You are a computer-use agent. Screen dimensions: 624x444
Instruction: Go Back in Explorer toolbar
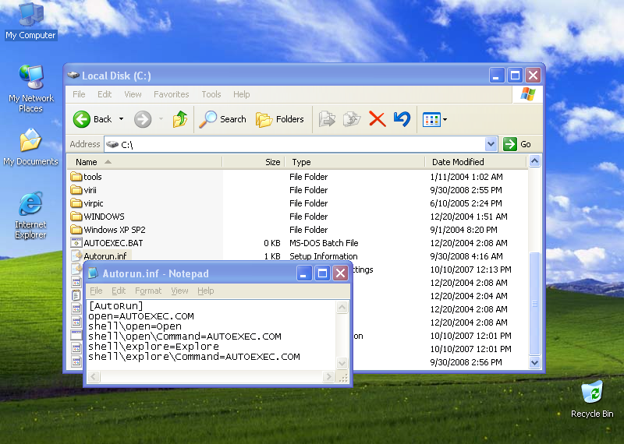click(x=93, y=119)
